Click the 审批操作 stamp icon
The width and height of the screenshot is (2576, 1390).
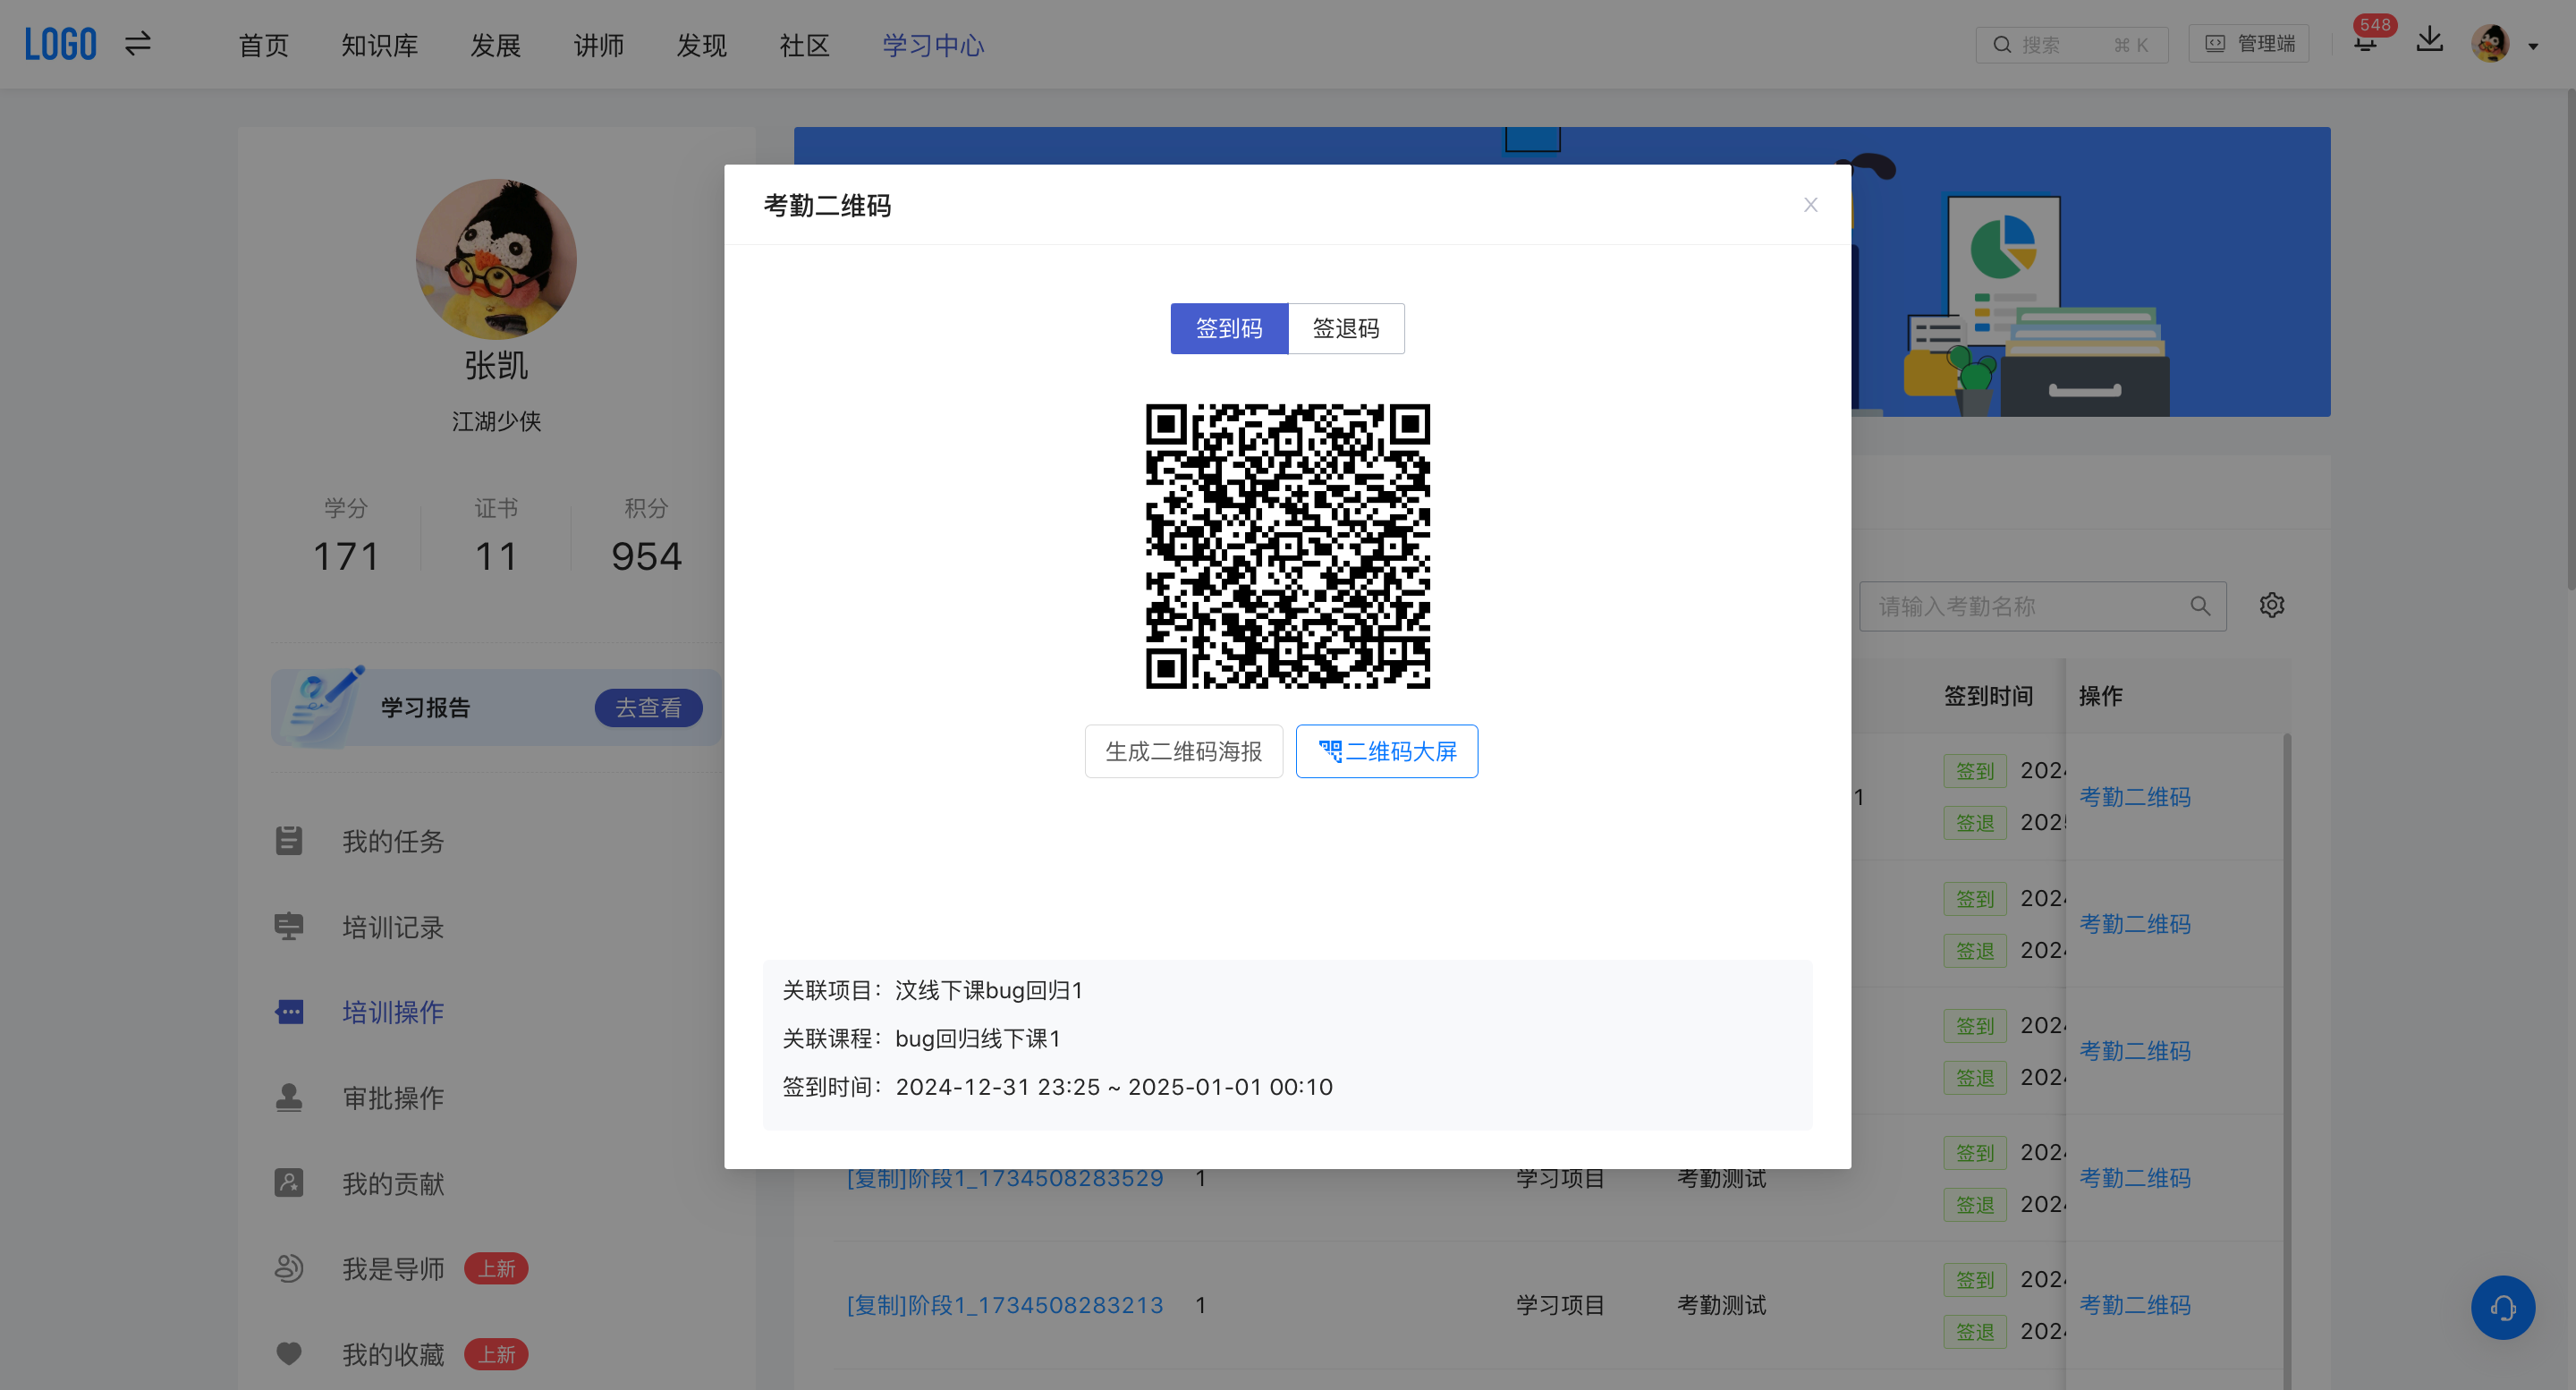click(289, 1098)
